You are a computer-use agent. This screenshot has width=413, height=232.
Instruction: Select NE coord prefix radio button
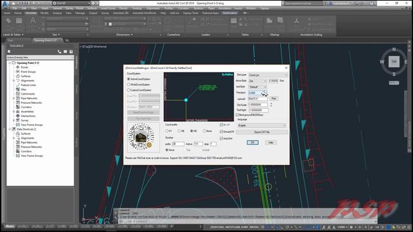[x=192, y=131]
